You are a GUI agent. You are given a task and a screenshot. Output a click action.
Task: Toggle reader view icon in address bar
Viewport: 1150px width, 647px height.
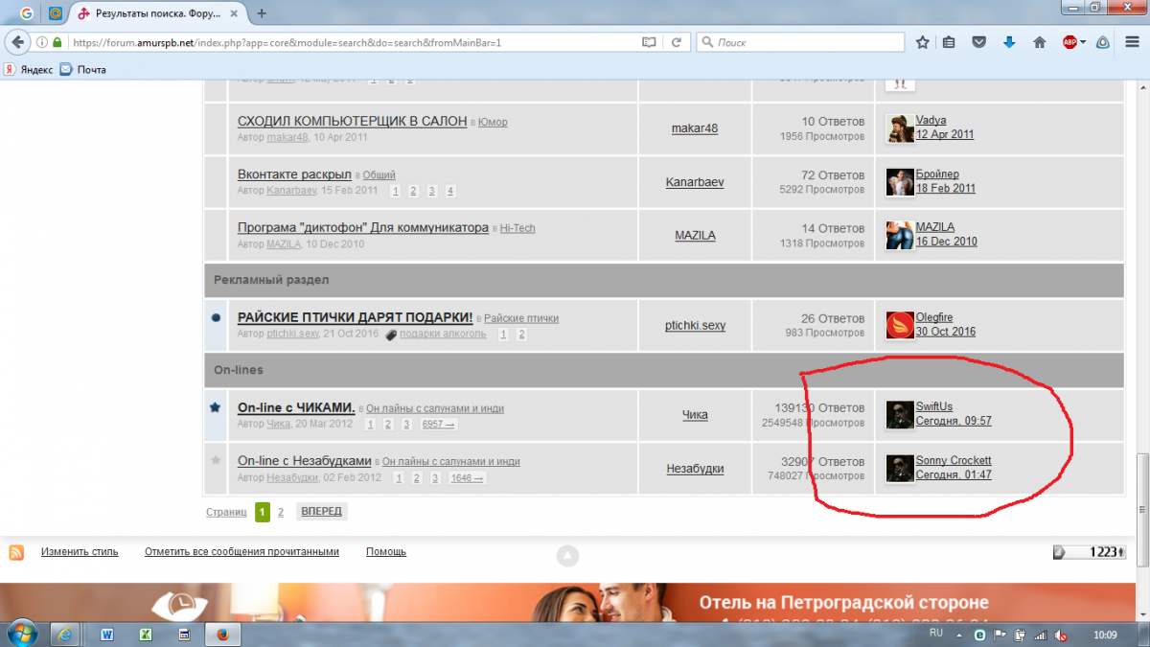pos(650,42)
